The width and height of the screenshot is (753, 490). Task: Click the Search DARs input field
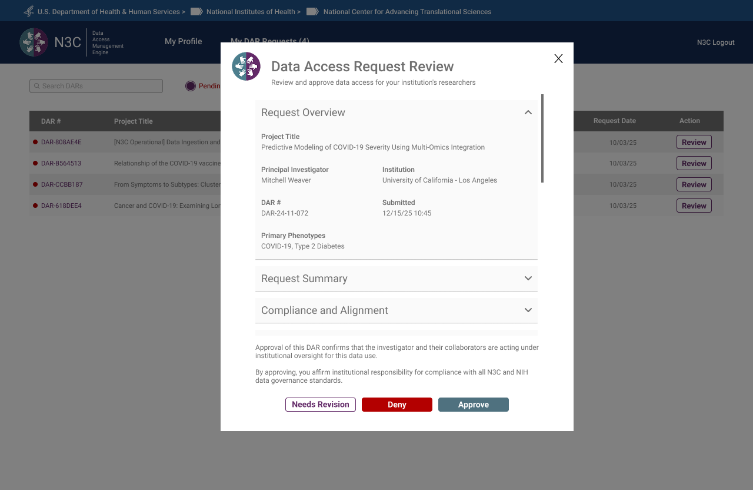[100, 86]
